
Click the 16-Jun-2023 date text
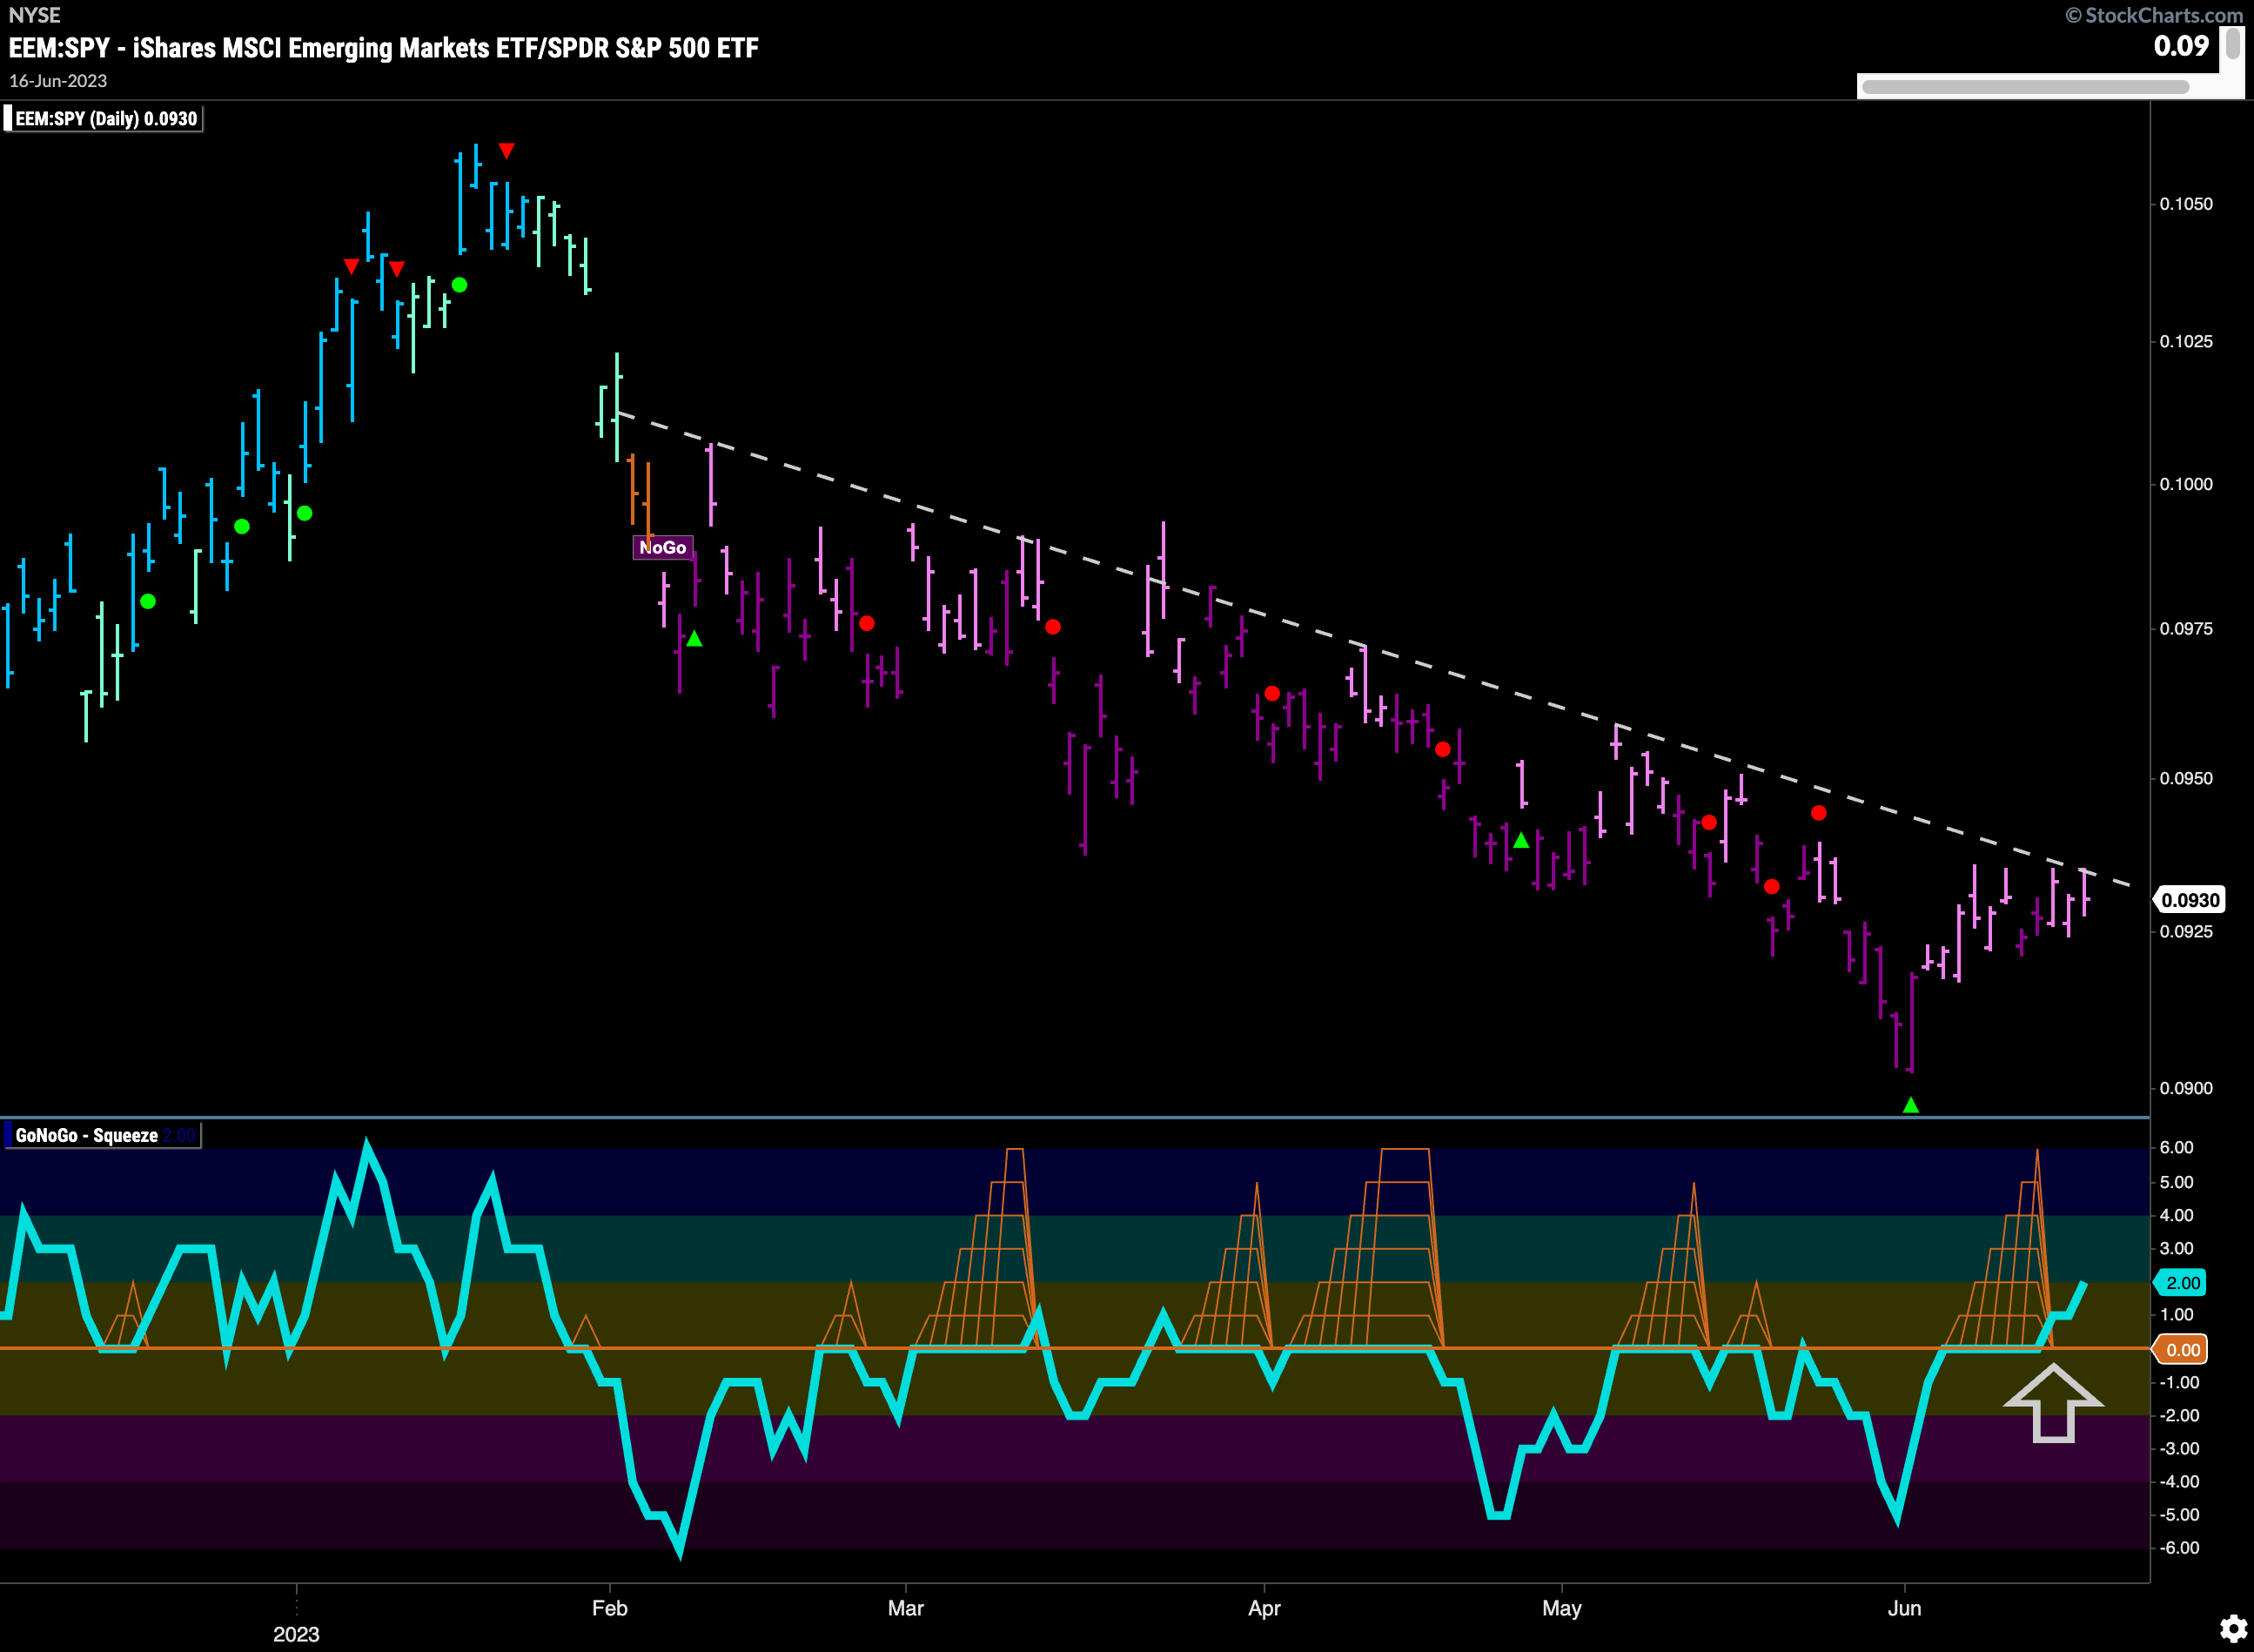click(x=58, y=81)
